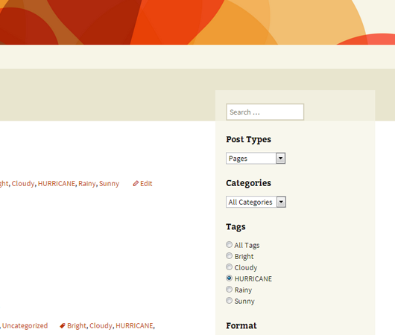
Task: Open the Rainy tag link in first post
Action: (x=87, y=183)
